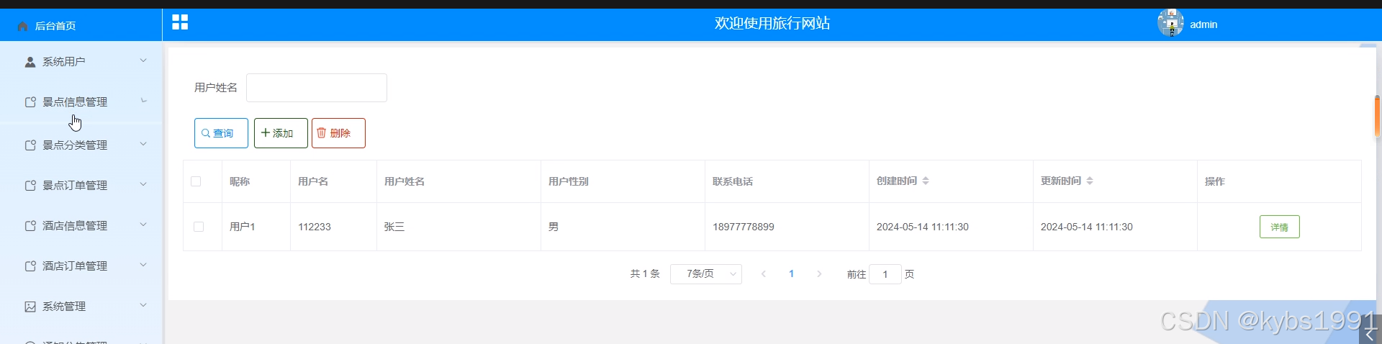Open the 7条/页 page size dropdown
Screen dimensions: 1382x344
point(705,274)
